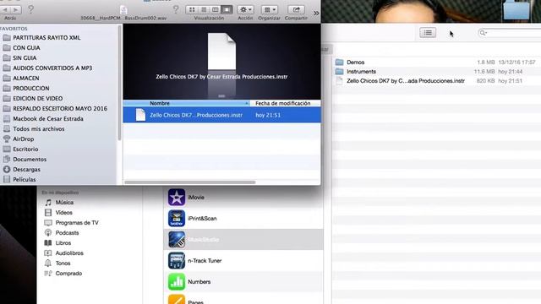541x304 pixels.
Task: Select Numbers in the apps list
Action: click(x=243, y=281)
